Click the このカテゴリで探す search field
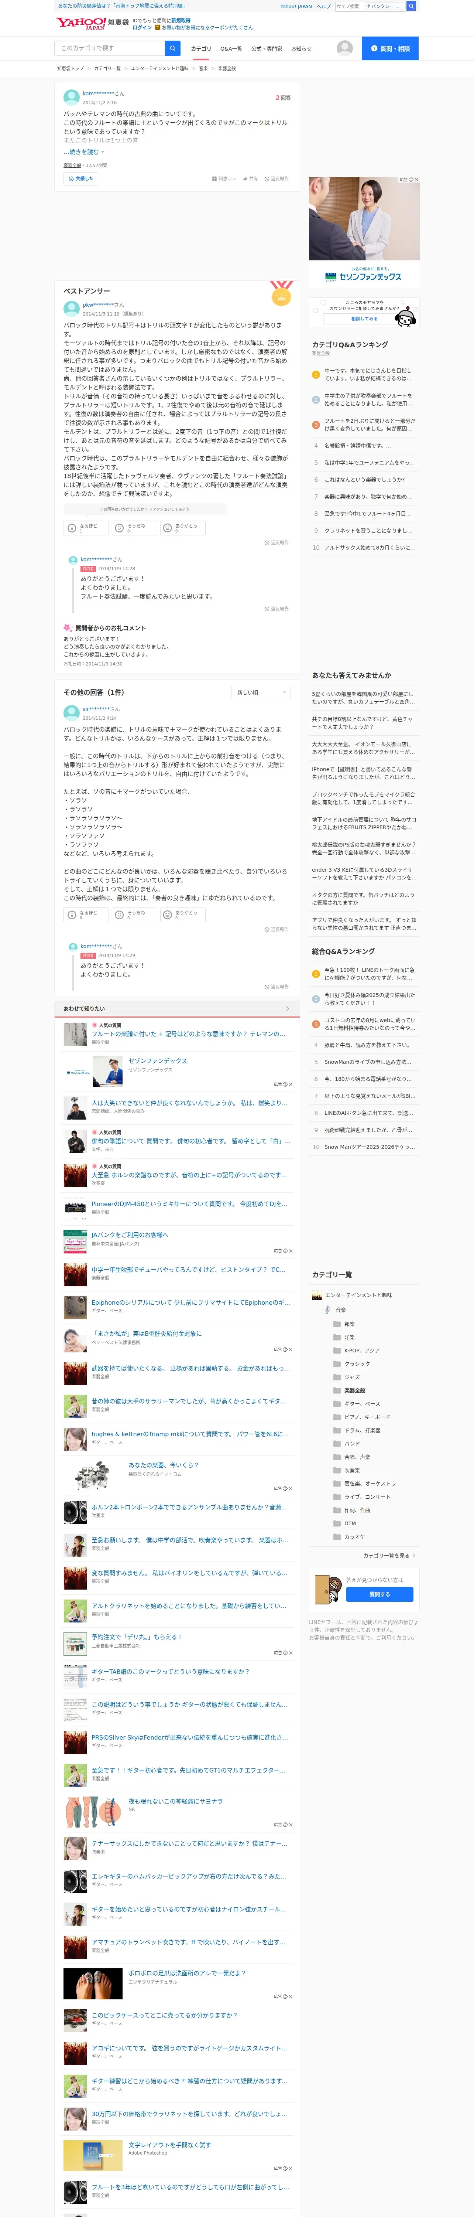Screen dimensions: 474x2217 coord(110,48)
